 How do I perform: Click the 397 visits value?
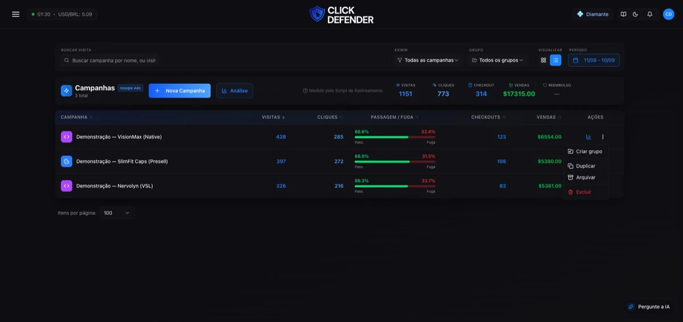[x=281, y=162]
